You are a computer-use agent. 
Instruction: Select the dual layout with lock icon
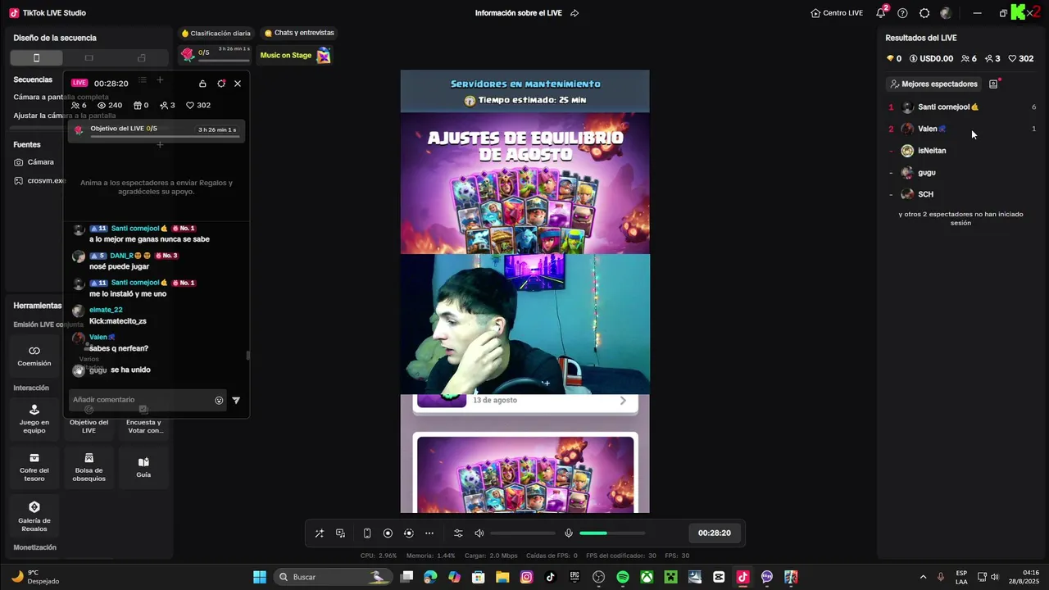point(142,57)
